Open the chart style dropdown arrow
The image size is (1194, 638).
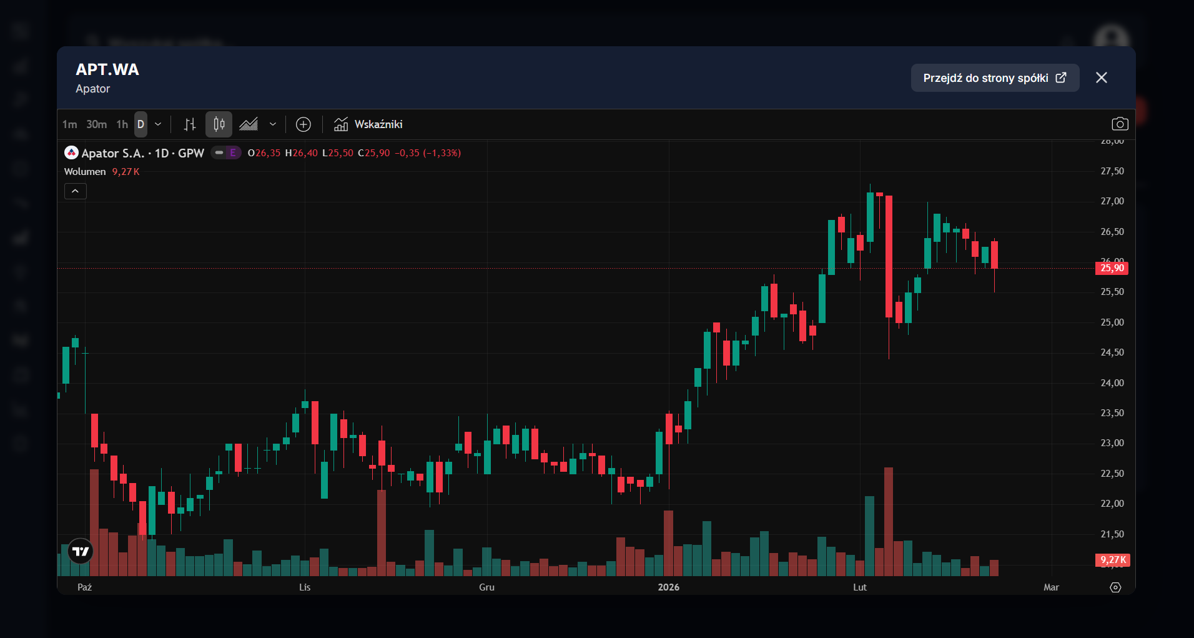pos(273,124)
